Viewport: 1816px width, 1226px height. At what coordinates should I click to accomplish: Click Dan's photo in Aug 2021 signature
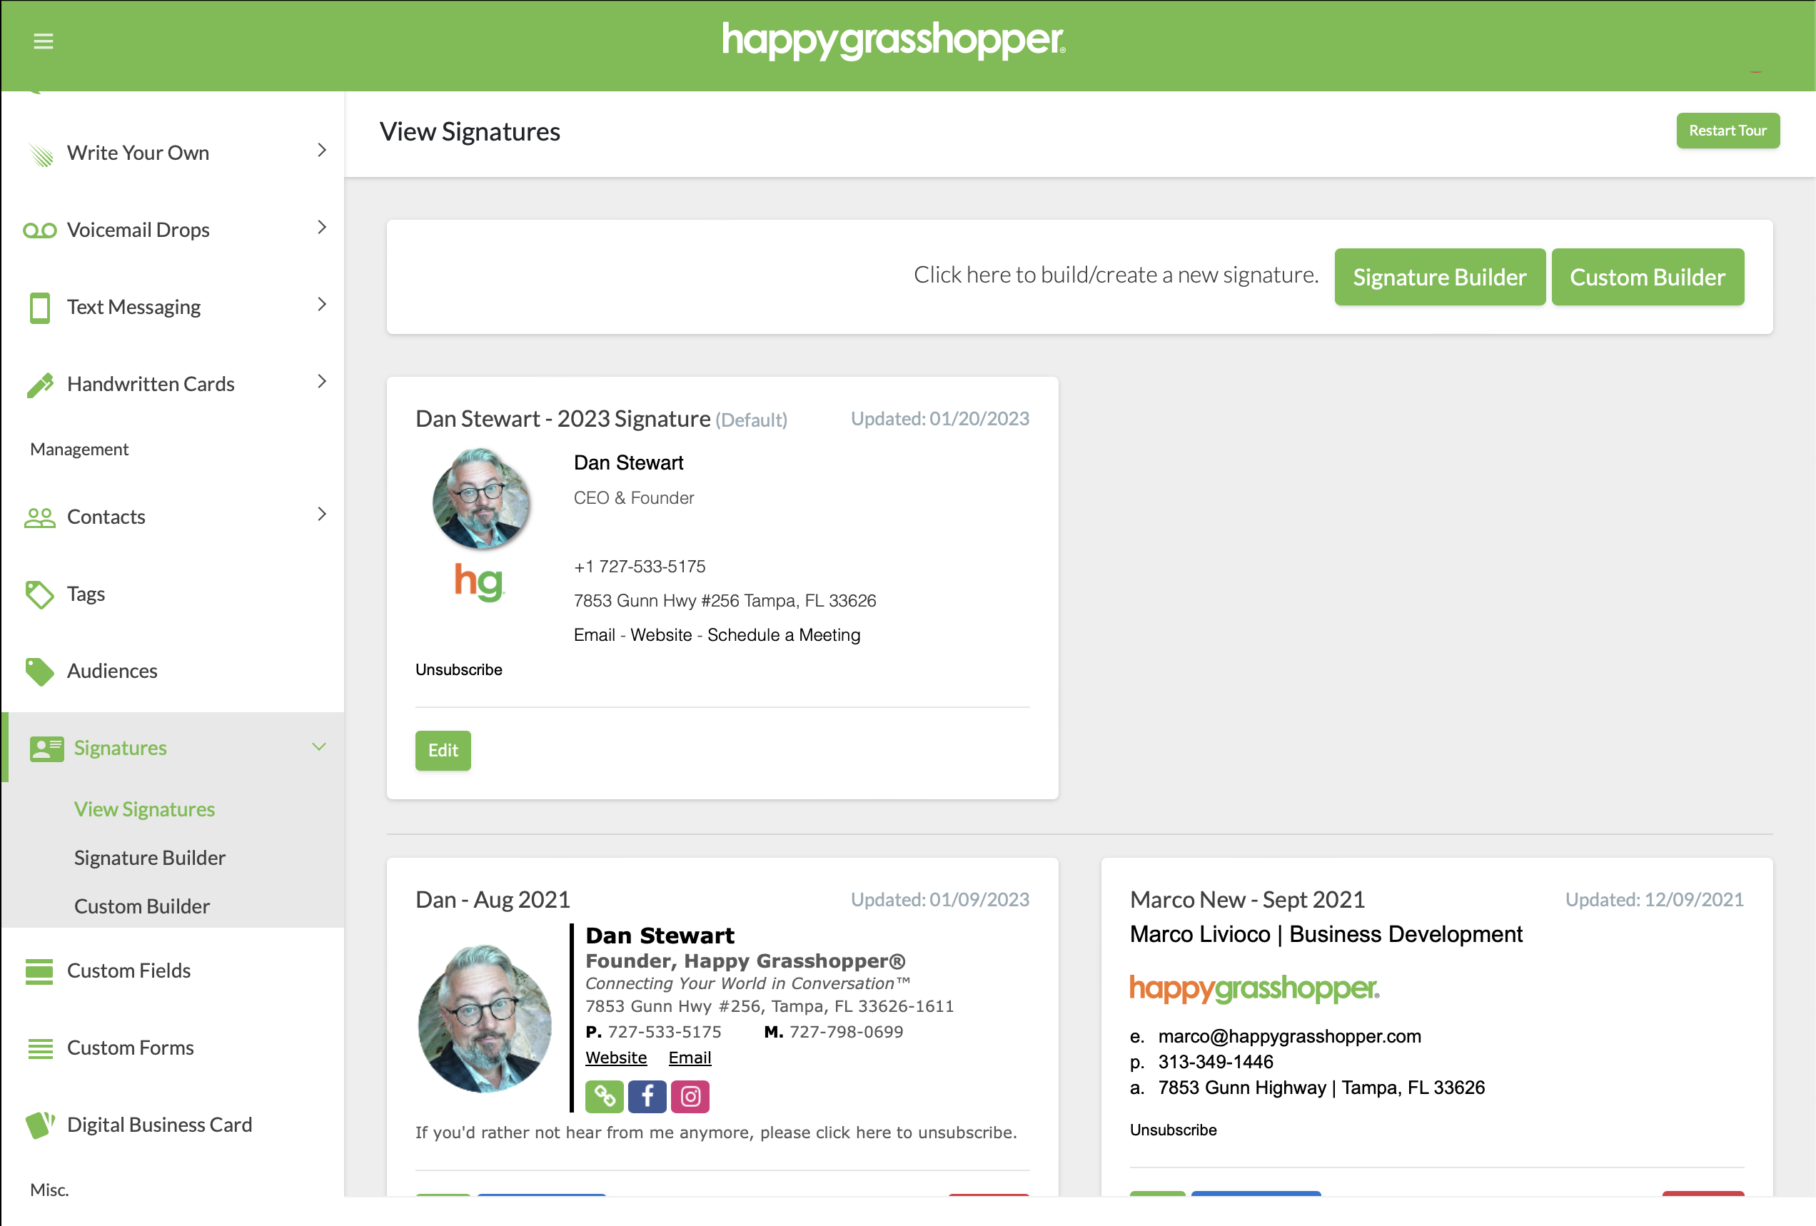click(x=485, y=1019)
